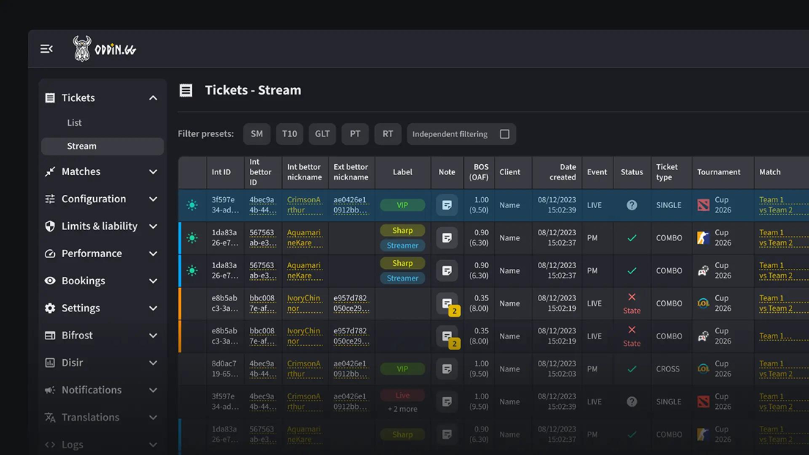Viewport: 809px width, 455px height.
Task: Show the '+2 more' labels
Action: (402, 409)
